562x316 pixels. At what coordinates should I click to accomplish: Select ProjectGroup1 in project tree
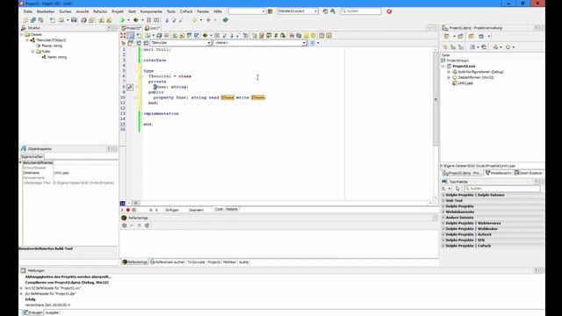pyautogui.click(x=458, y=61)
